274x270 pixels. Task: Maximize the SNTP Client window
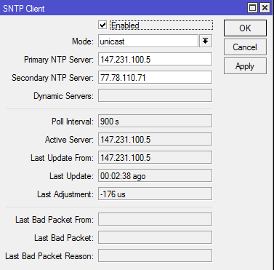coord(252,8)
